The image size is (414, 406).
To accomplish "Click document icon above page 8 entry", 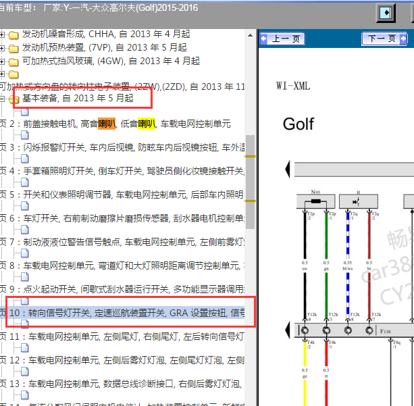I will click(x=25, y=253).
